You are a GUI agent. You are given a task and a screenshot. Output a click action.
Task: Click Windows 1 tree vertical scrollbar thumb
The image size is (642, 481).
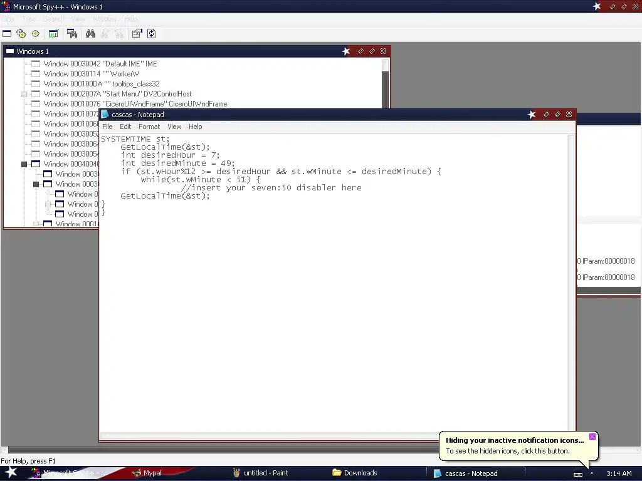tap(385, 89)
